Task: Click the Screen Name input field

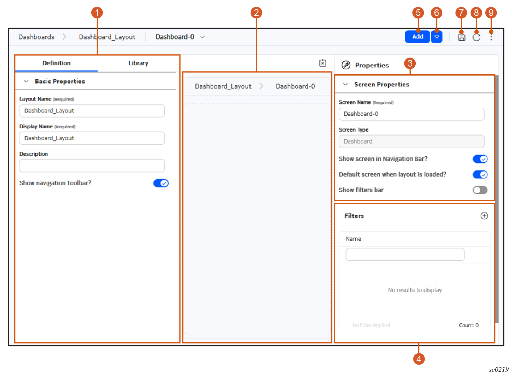Action: pos(411,114)
